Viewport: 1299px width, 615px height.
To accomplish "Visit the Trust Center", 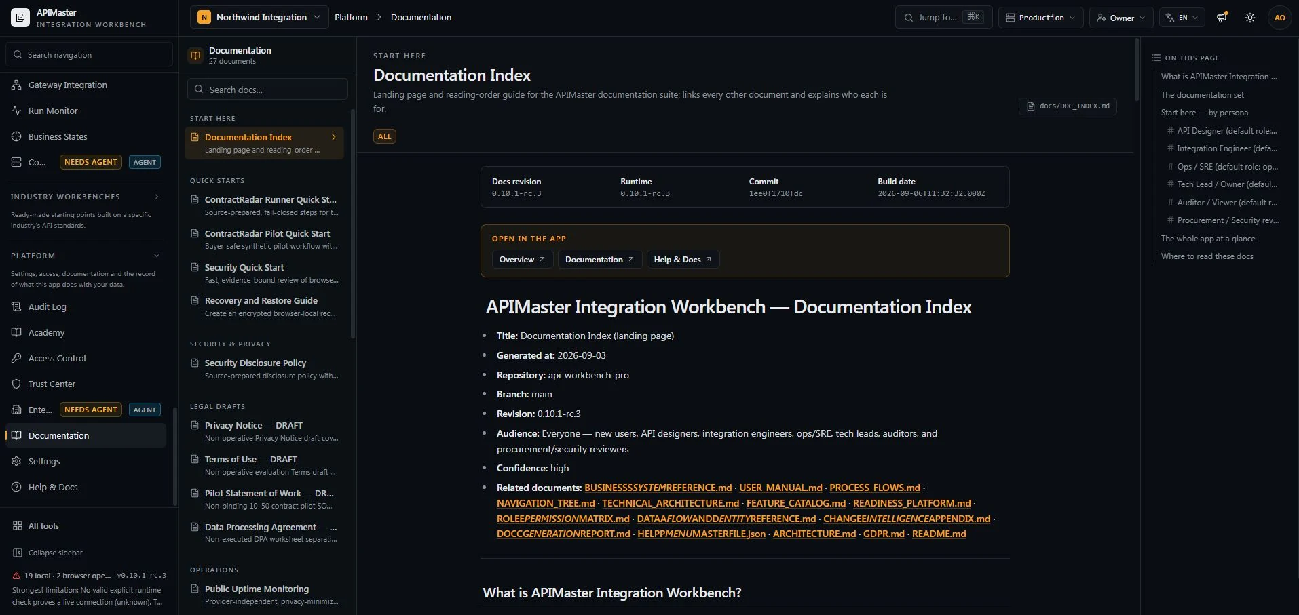I will [86, 384].
